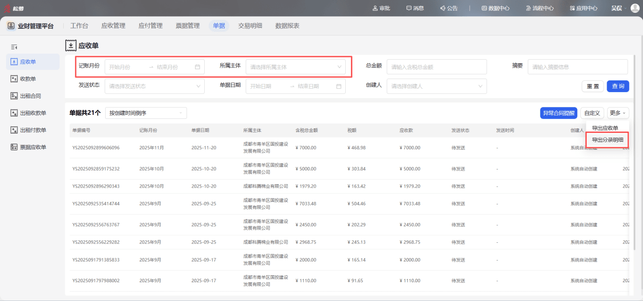
Task: Click document number YS2025092896290343
Action: pyautogui.click(x=96, y=186)
